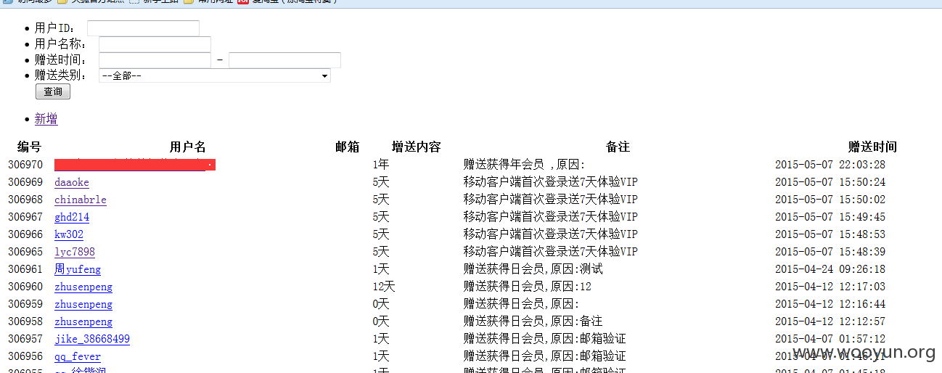Click timestamp 2015-04-12 12:16:44
This screenshot has width=942, height=373.
click(x=830, y=304)
